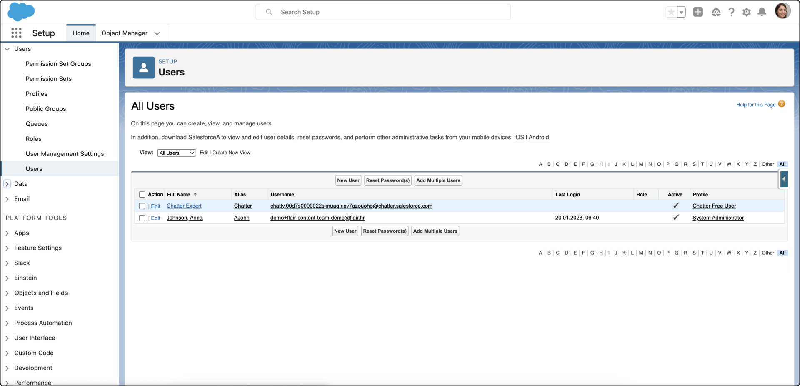
Task: Open the Chatter Free User profile link
Action: pos(715,206)
